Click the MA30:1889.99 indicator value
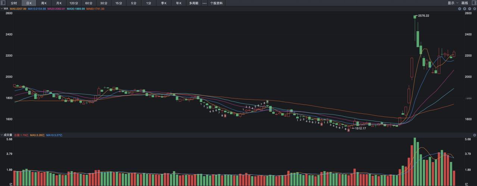The height and width of the screenshot is (186, 477). pos(76,9)
